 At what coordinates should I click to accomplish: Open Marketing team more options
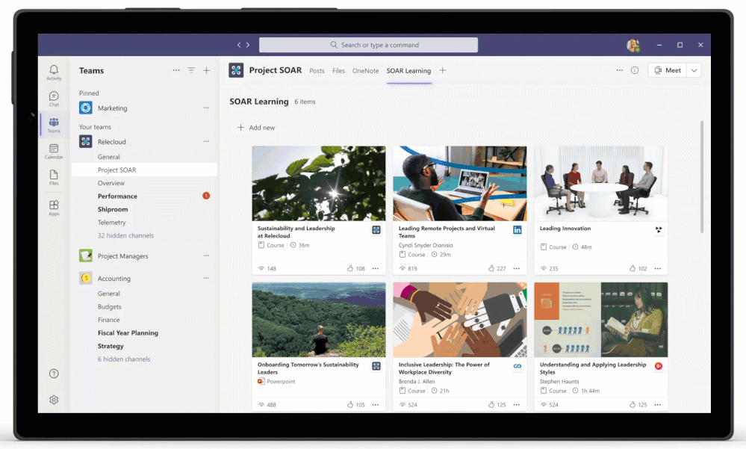[x=206, y=108]
